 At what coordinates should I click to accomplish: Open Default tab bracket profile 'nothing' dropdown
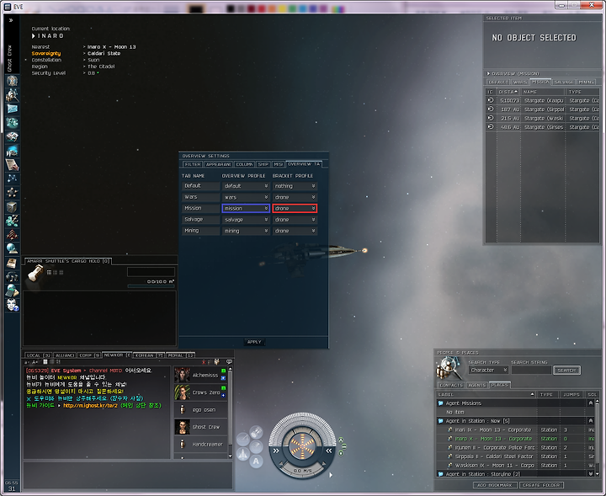coord(295,186)
